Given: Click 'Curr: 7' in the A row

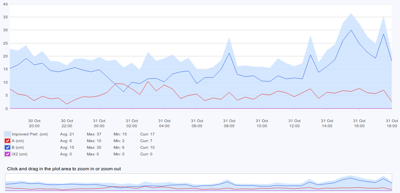Looking at the screenshot, I should coord(147,141).
